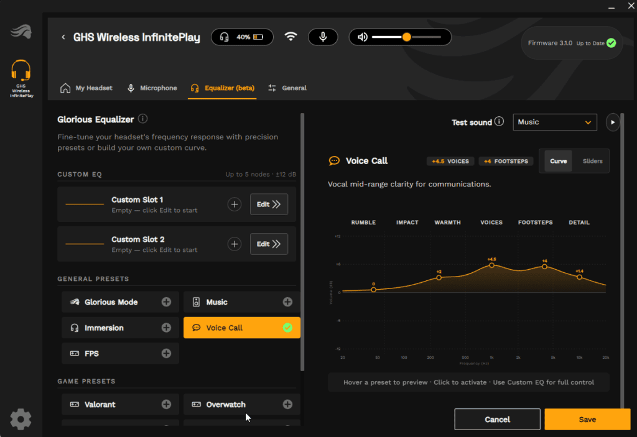Show Test sound info icon
This screenshot has width=637, height=437.
coord(500,121)
